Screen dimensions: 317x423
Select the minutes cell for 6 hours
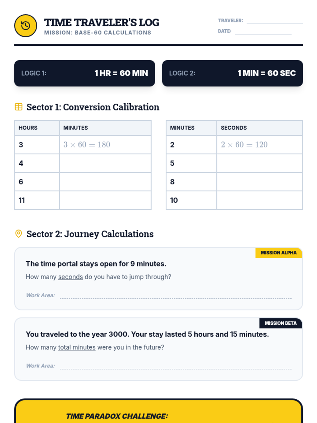point(105,182)
